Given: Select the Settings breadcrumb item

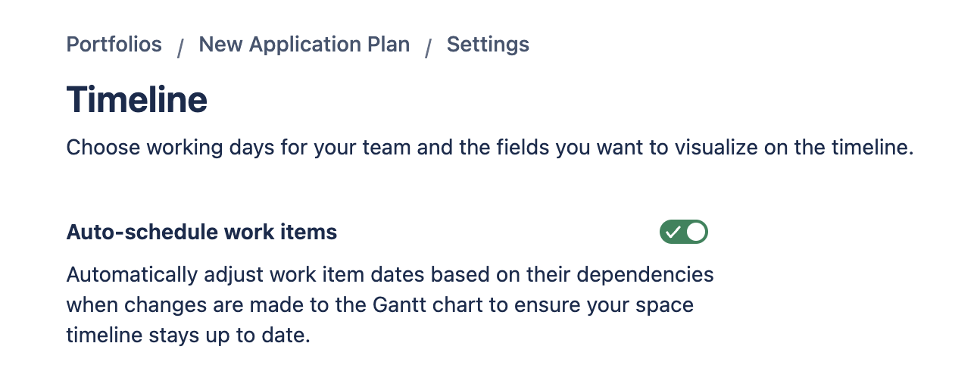Looking at the screenshot, I should [x=488, y=45].
